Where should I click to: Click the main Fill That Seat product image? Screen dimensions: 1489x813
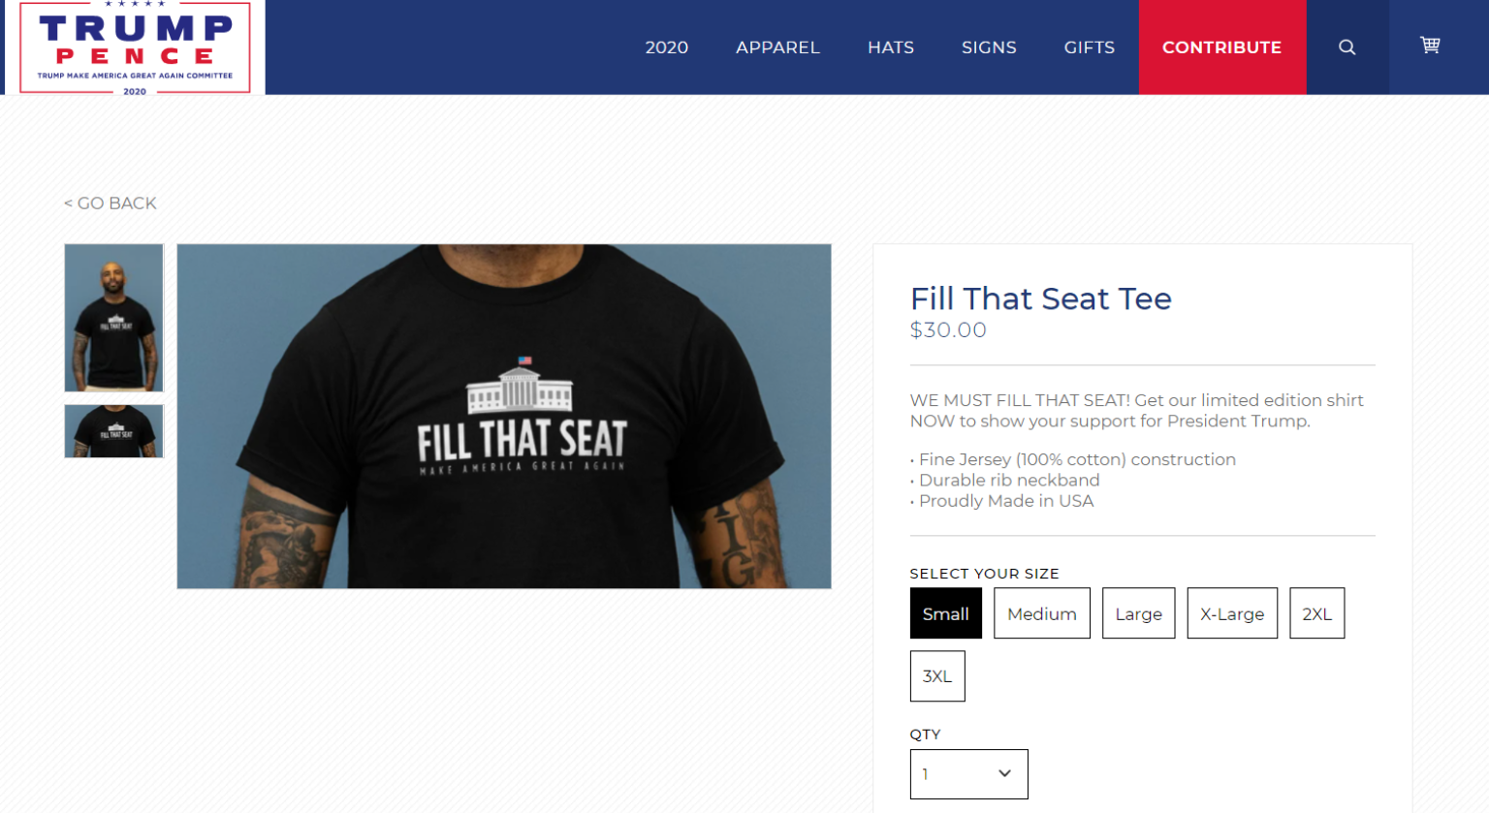tap(504, 417)
